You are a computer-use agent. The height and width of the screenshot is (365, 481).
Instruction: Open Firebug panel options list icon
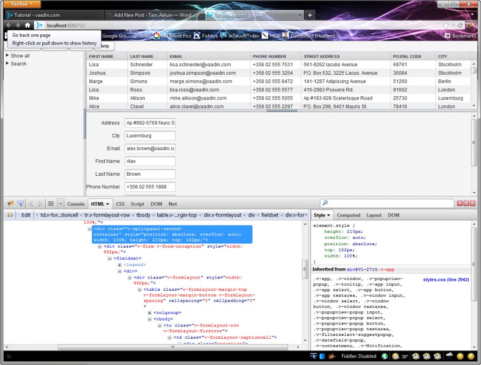tap(51, 203)
